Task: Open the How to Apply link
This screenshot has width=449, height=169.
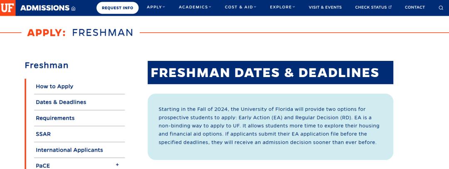Action: coord(54,87)
